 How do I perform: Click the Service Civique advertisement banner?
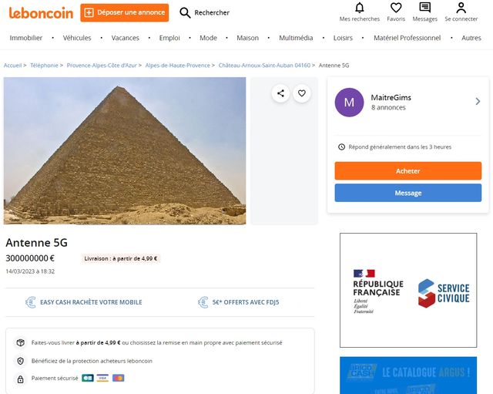408,290
